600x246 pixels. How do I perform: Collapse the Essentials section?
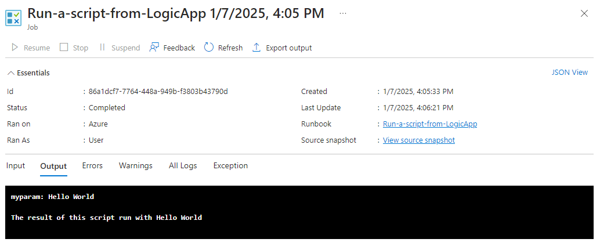pos(28,73)
